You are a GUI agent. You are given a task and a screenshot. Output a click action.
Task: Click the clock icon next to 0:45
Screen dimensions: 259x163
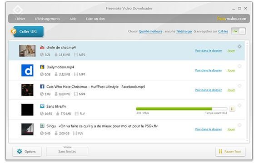click(42, 133)
